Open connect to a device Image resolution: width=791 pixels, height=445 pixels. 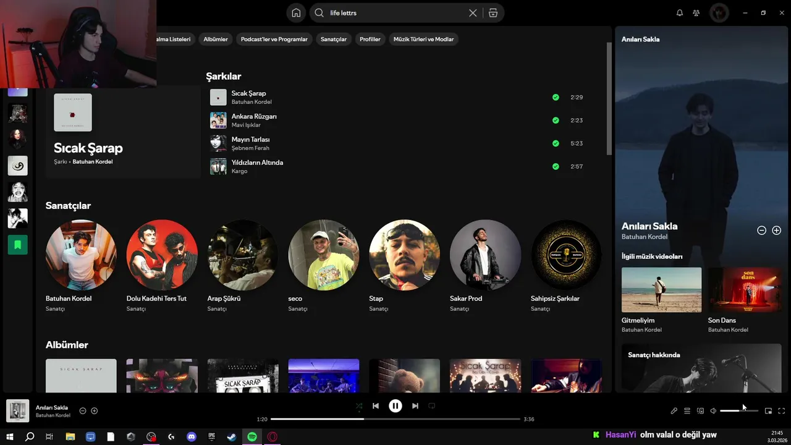[700, 411]
